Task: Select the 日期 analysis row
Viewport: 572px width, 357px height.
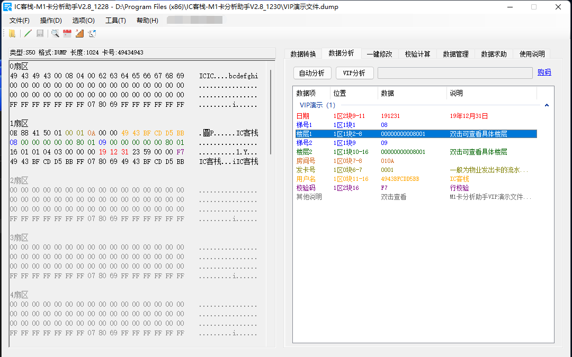Action: click(x=416, y=116)
